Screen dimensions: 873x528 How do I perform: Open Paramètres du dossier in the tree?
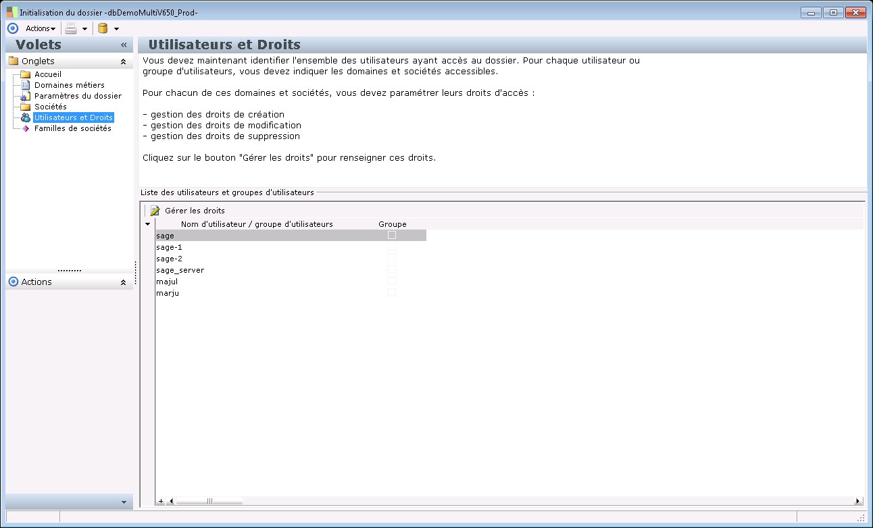(78, 96)
